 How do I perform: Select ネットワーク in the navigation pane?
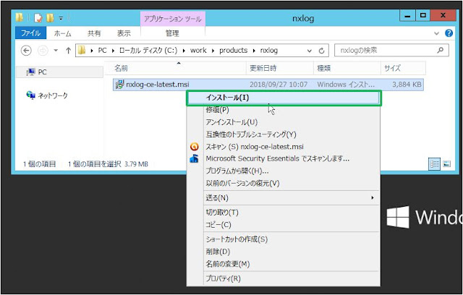point(47,95)
